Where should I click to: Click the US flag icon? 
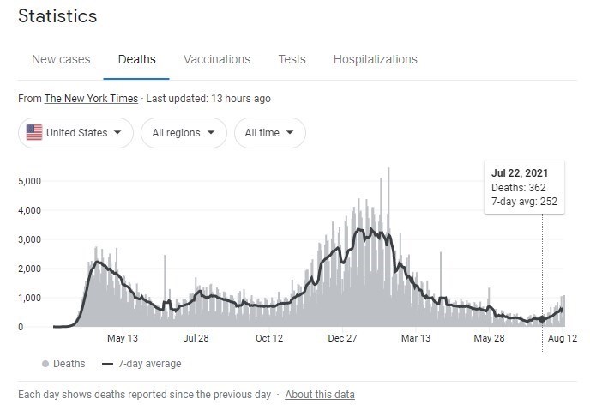pyautogui.click(x=34, y=132)
